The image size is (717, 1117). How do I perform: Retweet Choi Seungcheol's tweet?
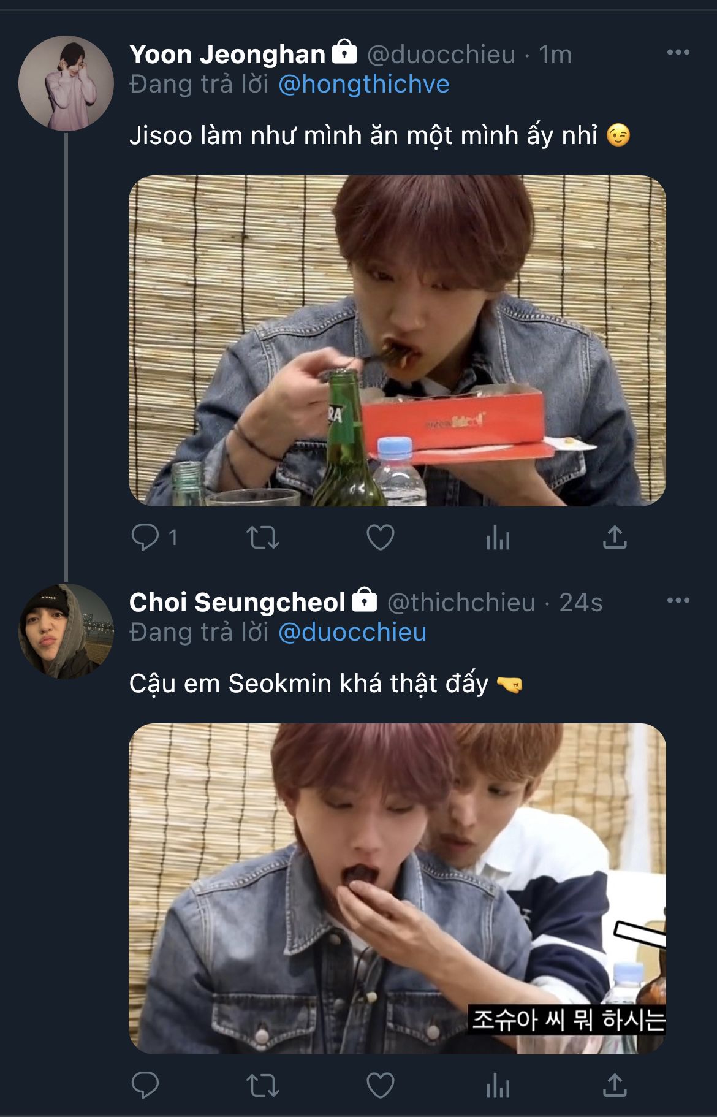(x=263, y=1085)
